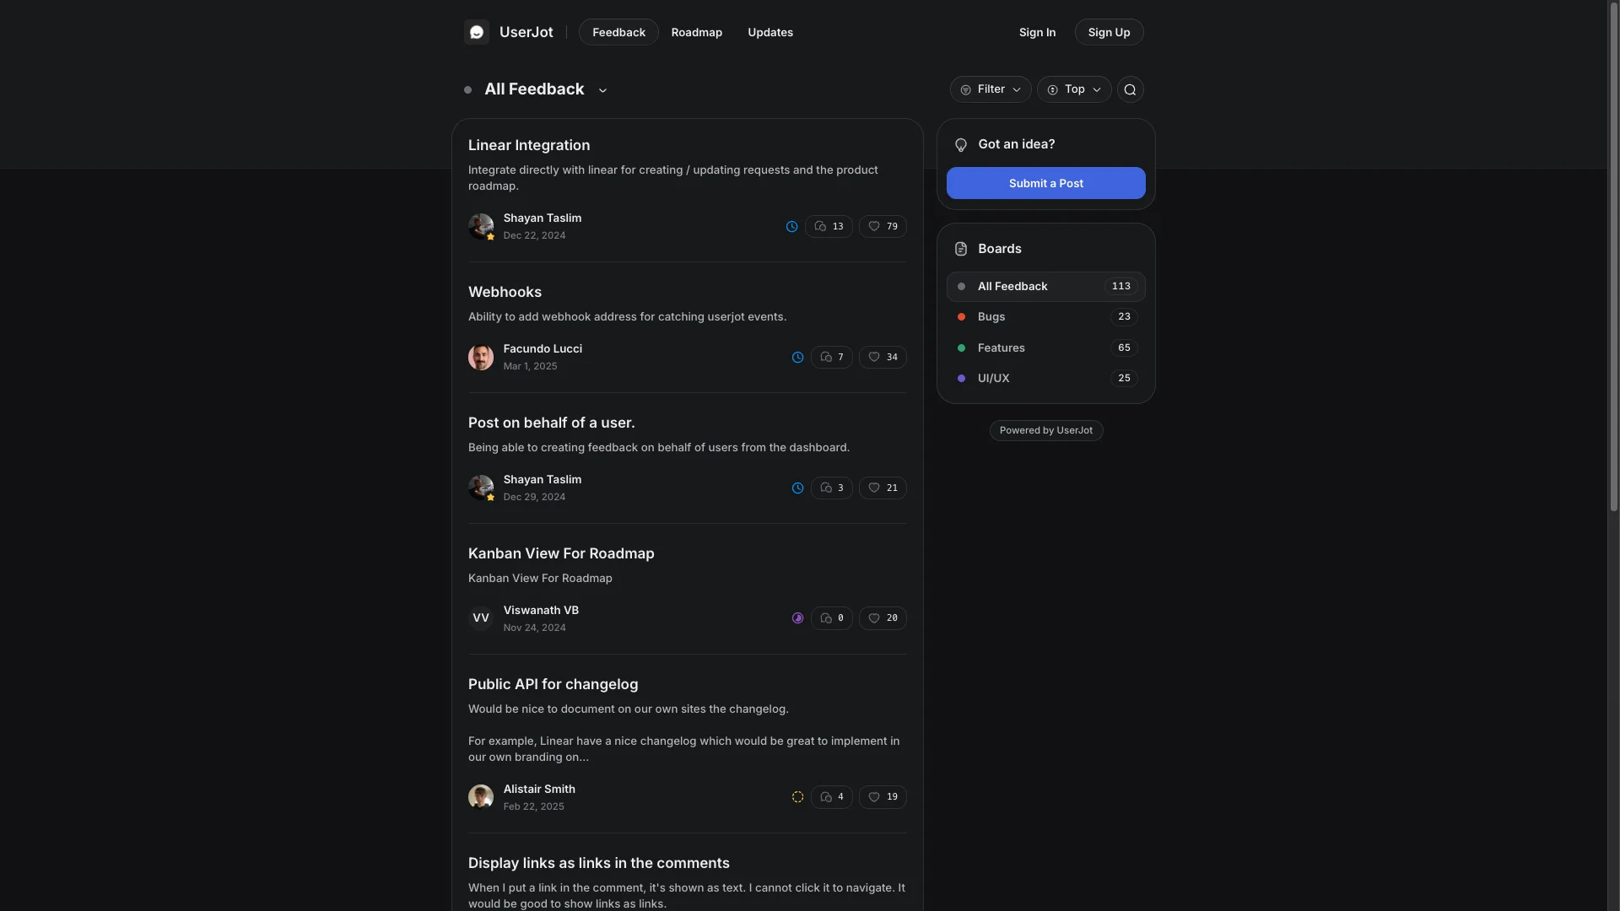
Task: Switch to the Roadmap tab
Action: click(696, 32)
